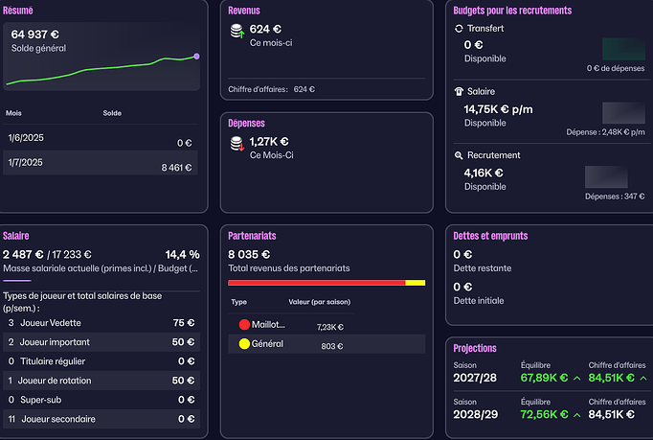Open the Projections panel header
653x440 pixels.
click(x=475, y=348)
